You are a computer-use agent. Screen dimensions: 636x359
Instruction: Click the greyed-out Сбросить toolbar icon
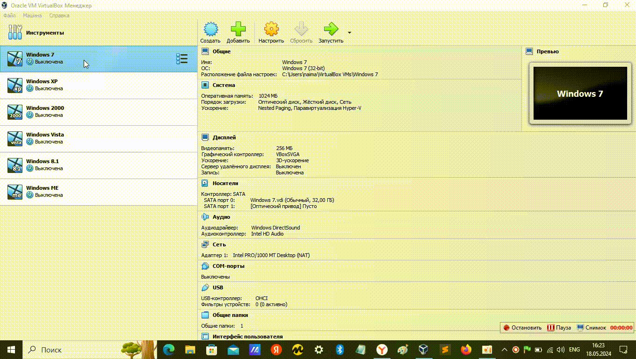pyautogui.click(x=301, y=29)
